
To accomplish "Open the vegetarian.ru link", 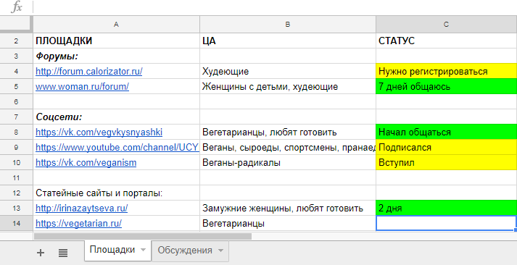I will (78, 224).
